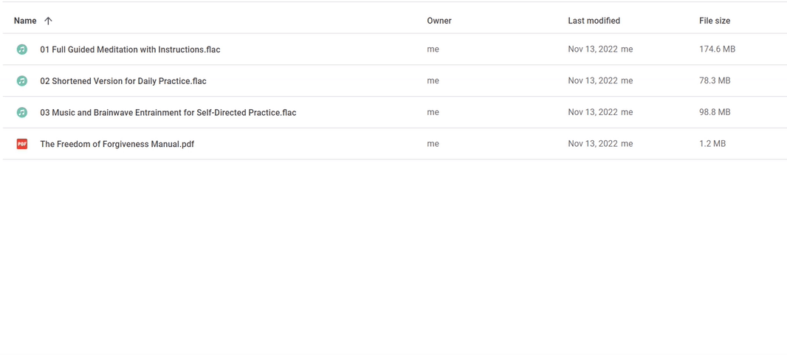Sort by the Last modified column
Viewport: 787px width, 355px height.
(594, 21)
